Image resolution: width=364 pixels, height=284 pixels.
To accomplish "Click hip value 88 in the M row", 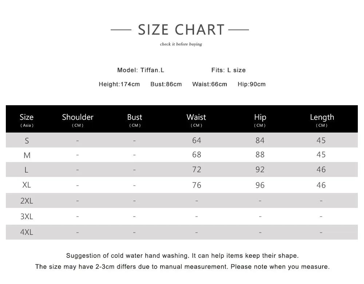I will [x=260, y=155].
